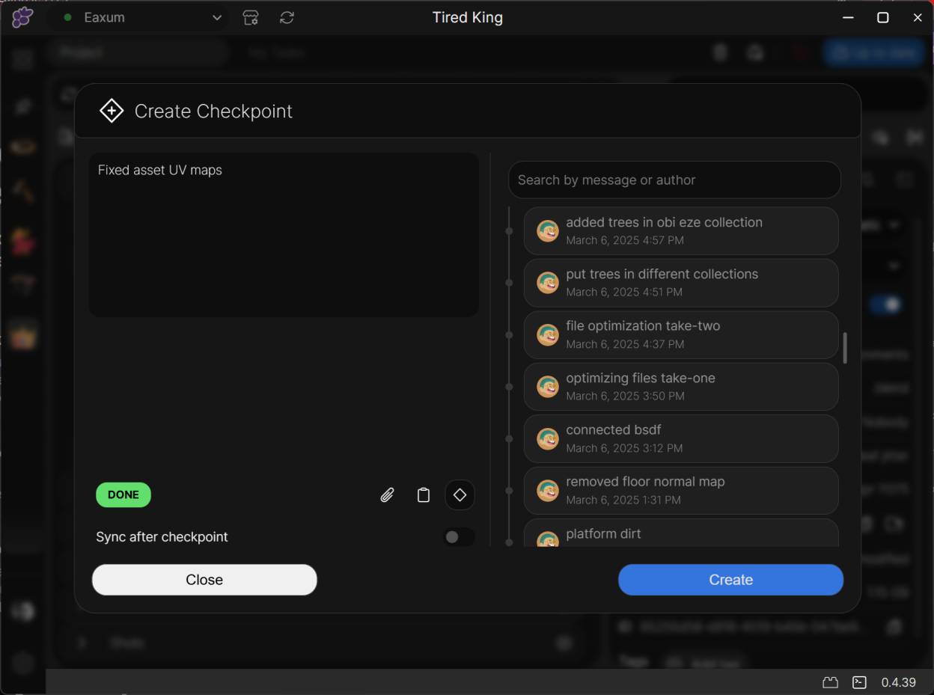Click the store settings icon in title bar
934x695 pixels.
tap(251, 17)
